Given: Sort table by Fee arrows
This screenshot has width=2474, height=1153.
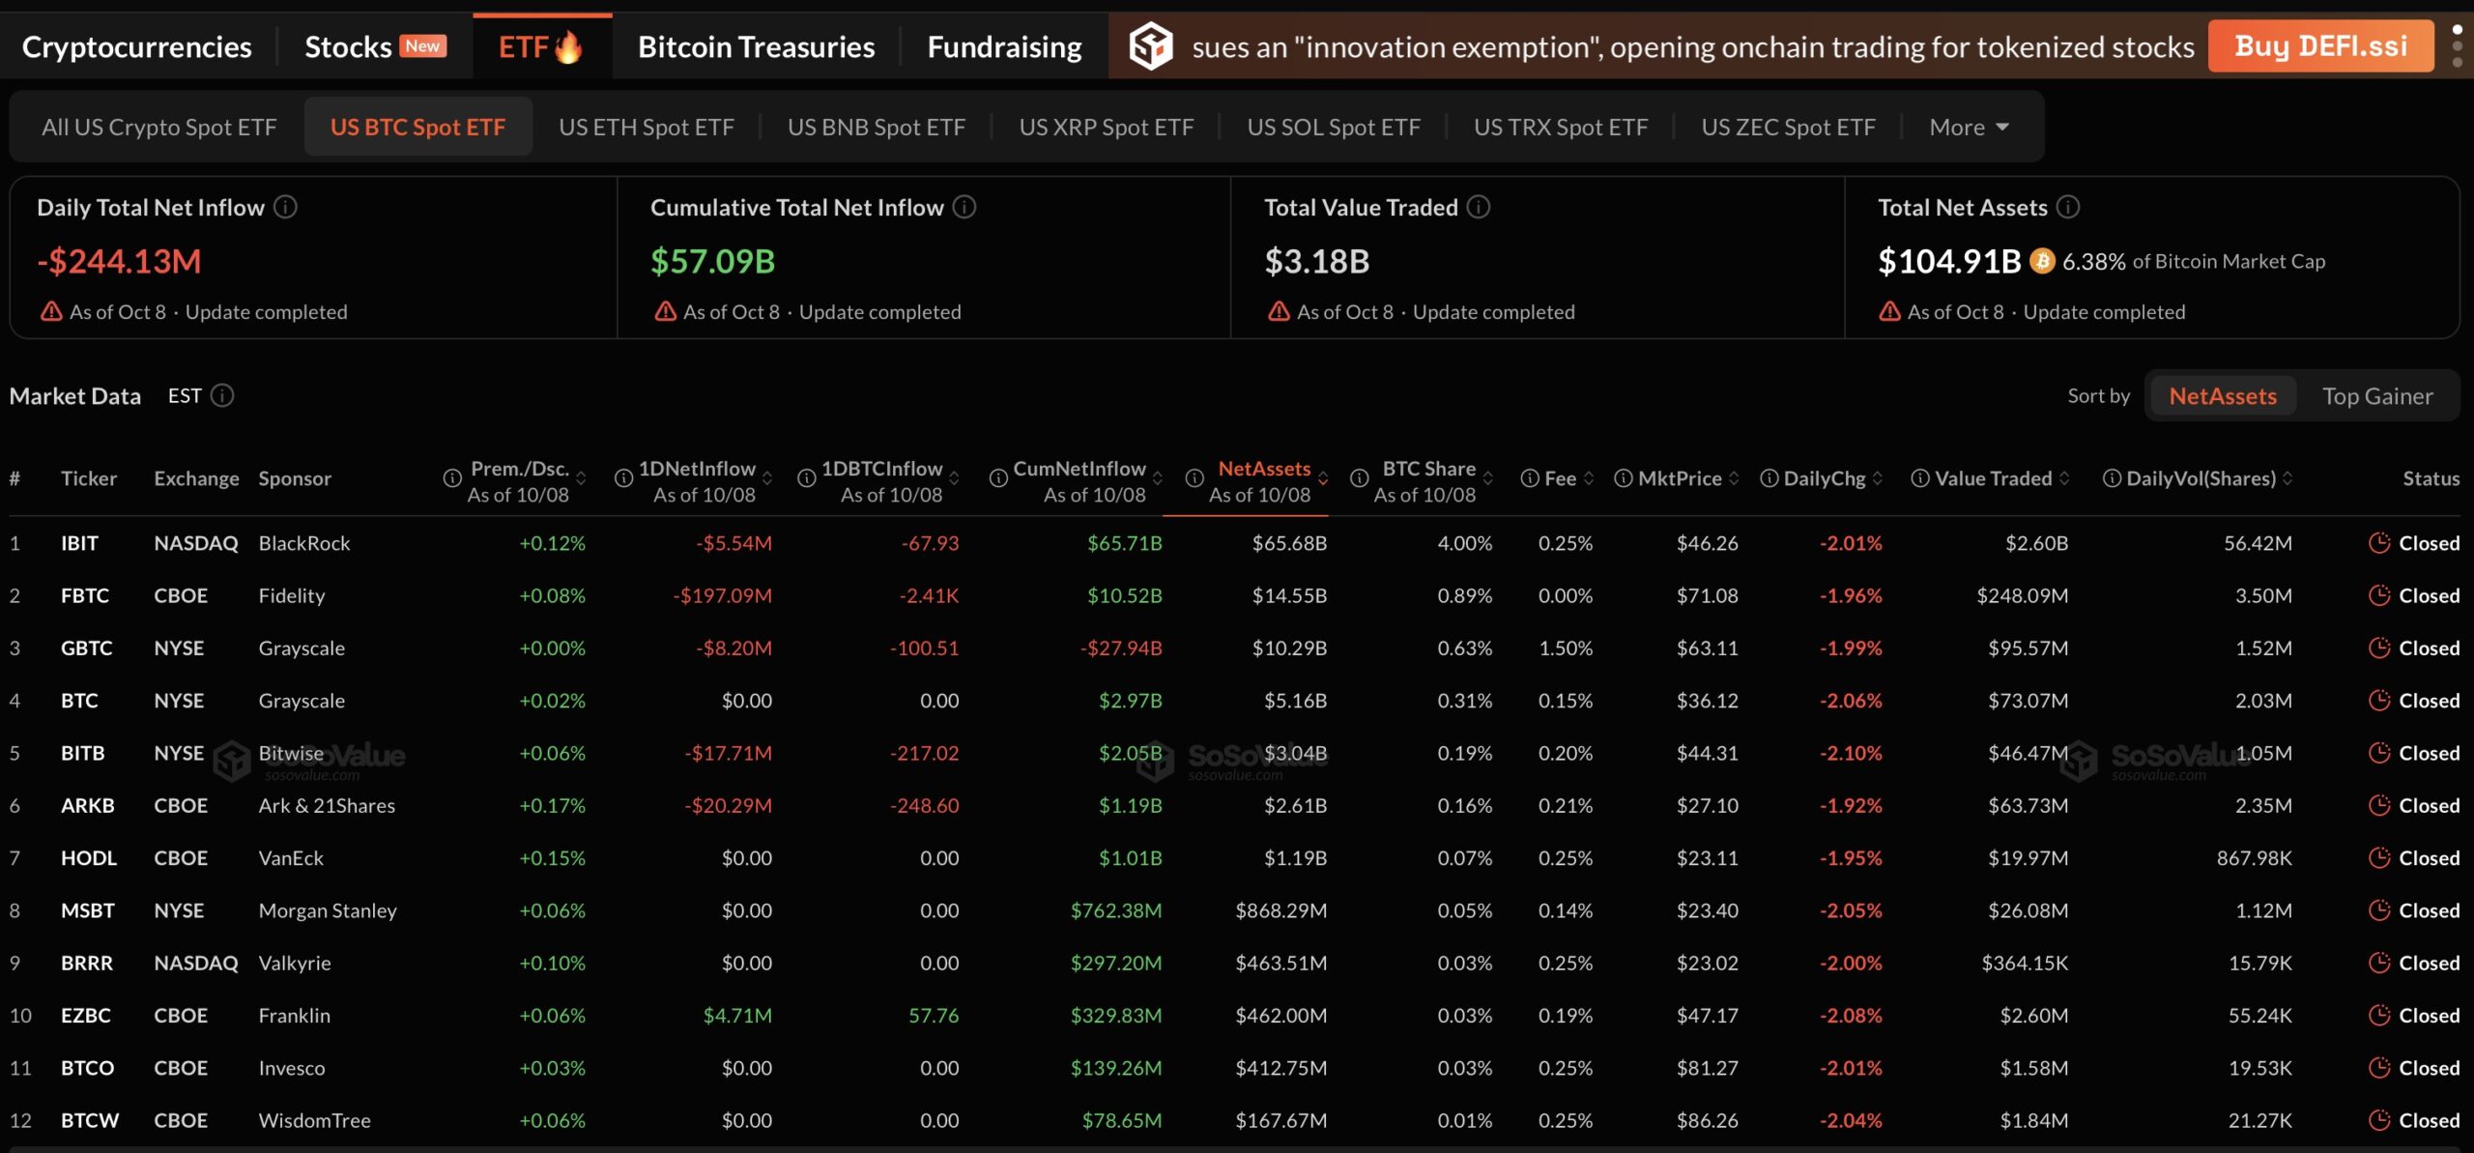Looking at the screenshot, I should 1589,477.
